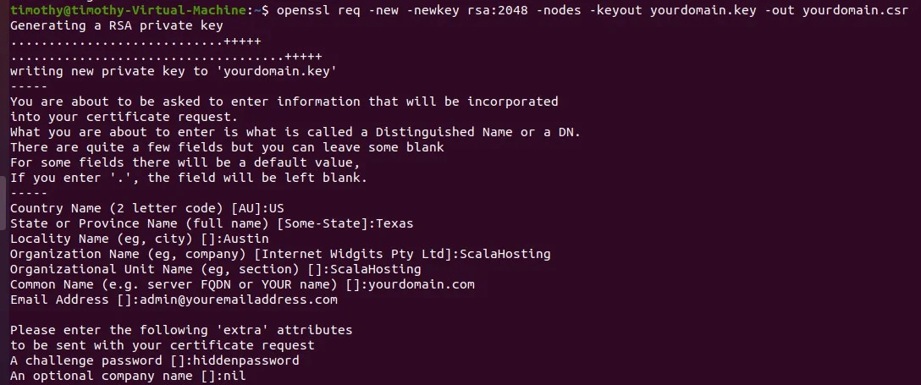Click the [Some-State] default value text
Image resolution: width=921 pixels, height=385 pixels.
tap(323, 223)
